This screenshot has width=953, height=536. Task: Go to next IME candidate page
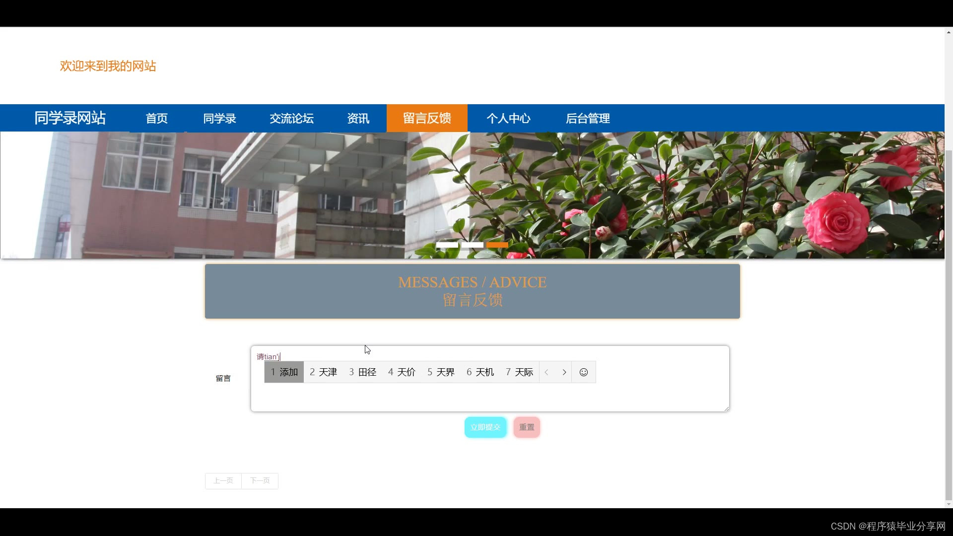564,372
